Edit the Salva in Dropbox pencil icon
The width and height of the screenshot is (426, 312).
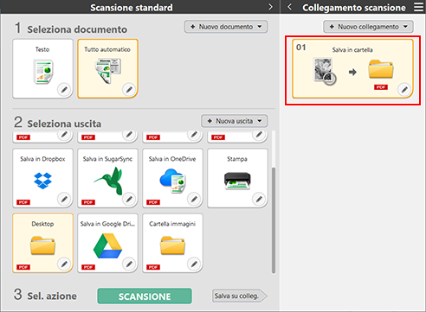[64, 199]
